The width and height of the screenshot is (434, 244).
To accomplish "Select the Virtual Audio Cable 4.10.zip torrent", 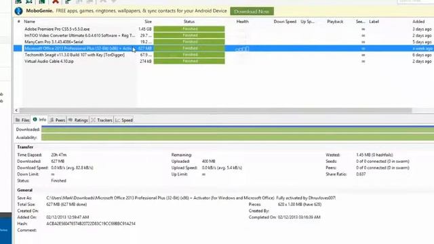I will click(x=49, y=62).
